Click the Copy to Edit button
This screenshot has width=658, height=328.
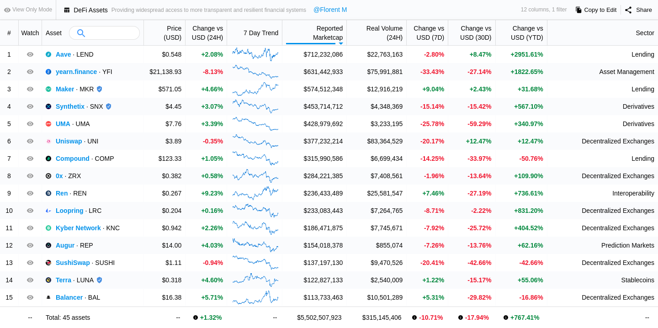(596, 10)
